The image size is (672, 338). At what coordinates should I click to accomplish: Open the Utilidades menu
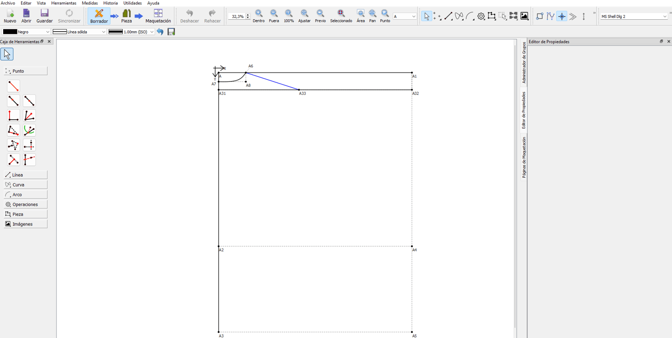point(133,3)
